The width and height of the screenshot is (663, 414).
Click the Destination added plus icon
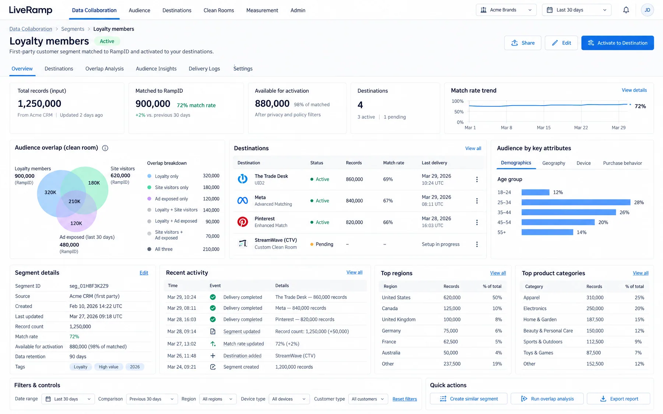click(213, 355)
